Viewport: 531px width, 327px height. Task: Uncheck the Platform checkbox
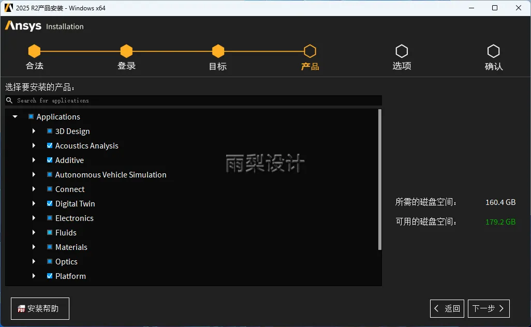[50, 276]
